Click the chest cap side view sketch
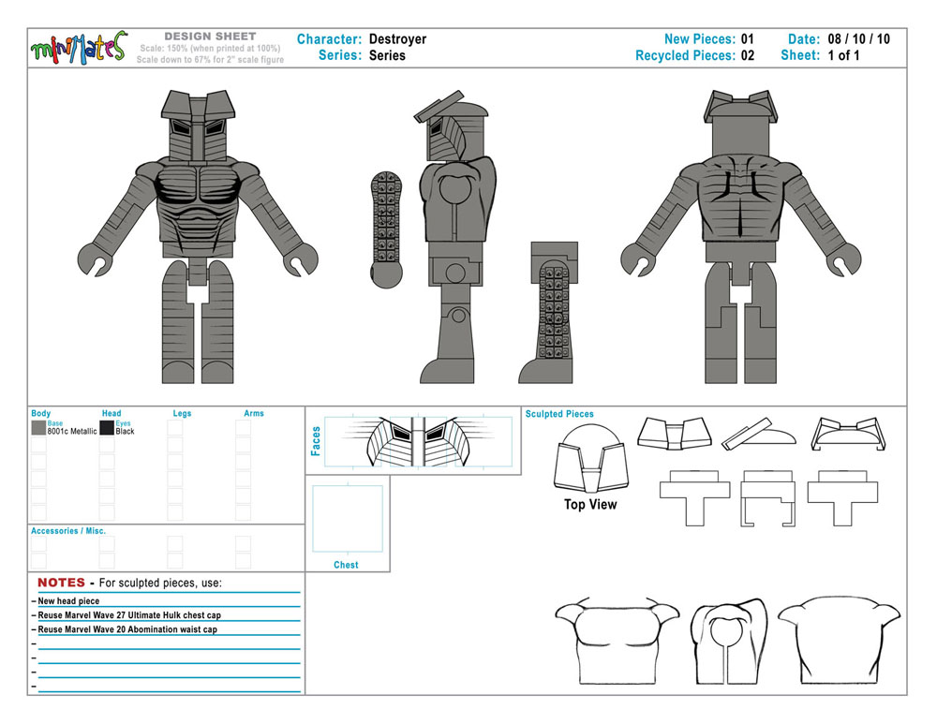Screen dimensions: 937x724 point(730,643)
